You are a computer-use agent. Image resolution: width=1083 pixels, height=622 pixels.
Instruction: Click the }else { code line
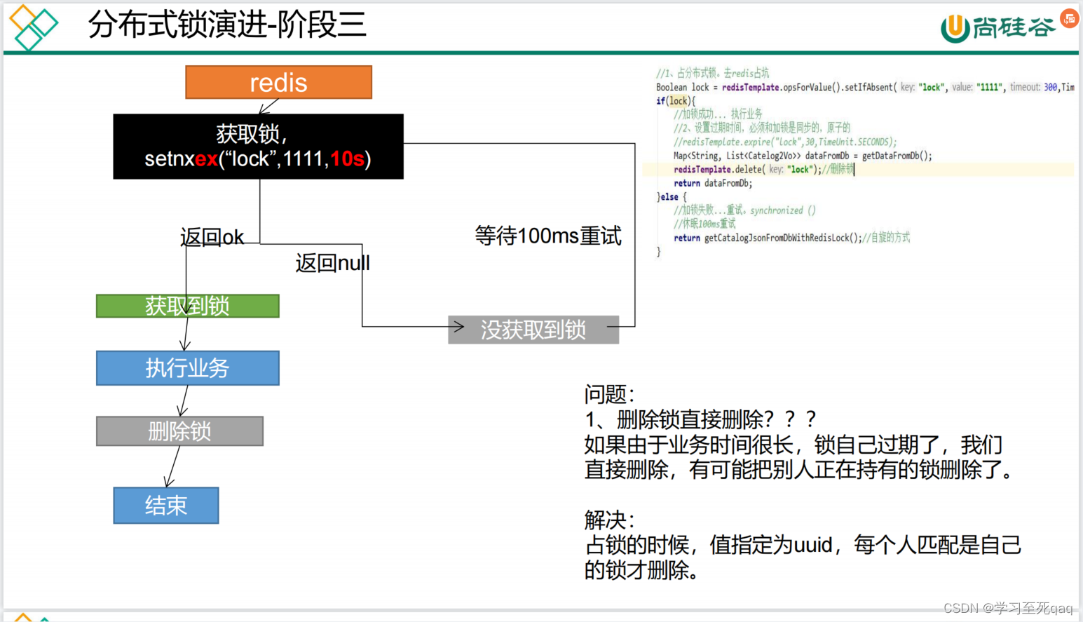[672, 197]
